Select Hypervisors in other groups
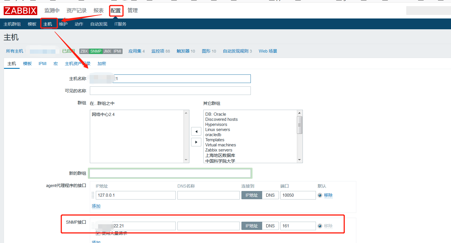The height and width of the screenshot is (243, 451). click(x=216, y=124)
